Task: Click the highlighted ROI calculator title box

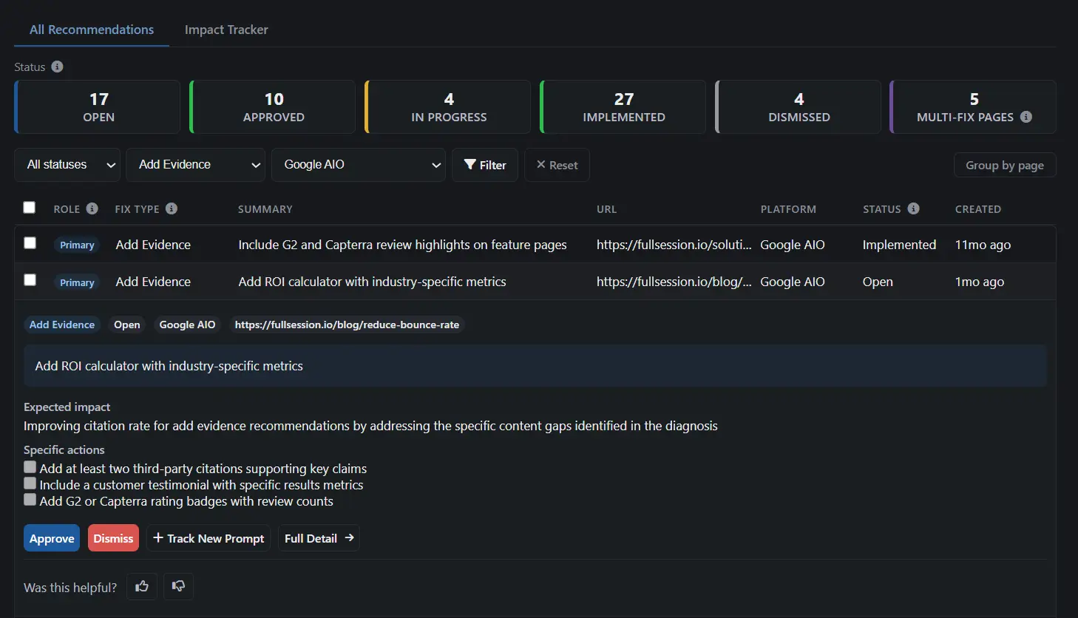Action: [x=535, y=366]
